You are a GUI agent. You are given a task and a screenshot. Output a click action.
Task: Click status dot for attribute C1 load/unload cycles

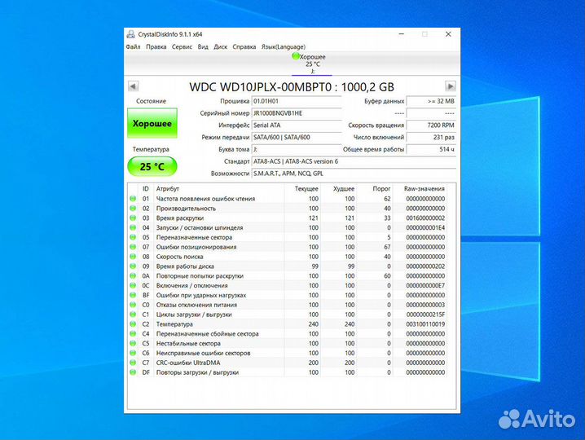pos(133,315)
